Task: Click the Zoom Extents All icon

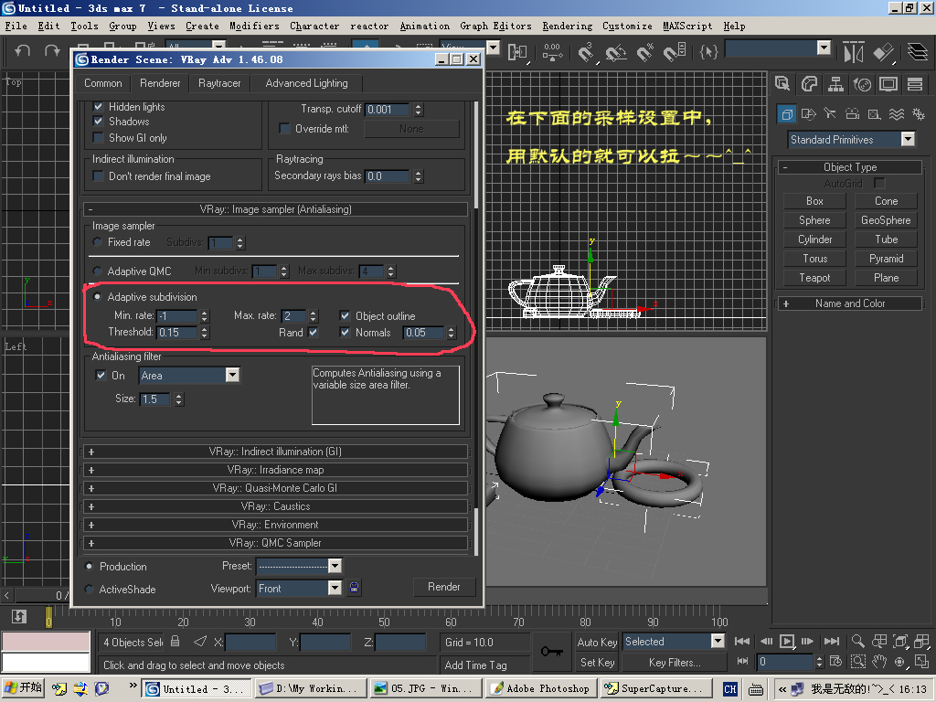Action: (x=921, y=641)
